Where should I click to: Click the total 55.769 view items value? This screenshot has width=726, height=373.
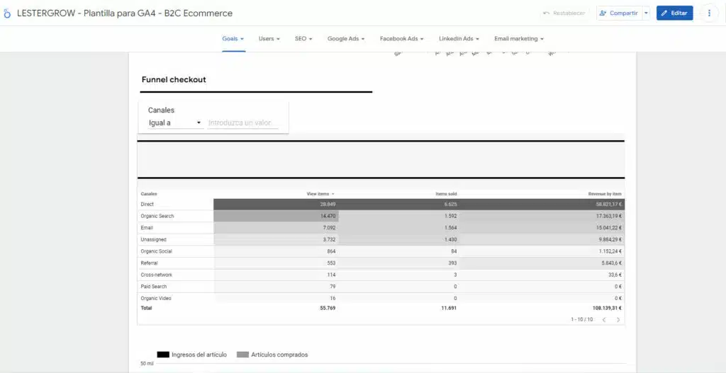pyautogui.click(x=328, y=308)
